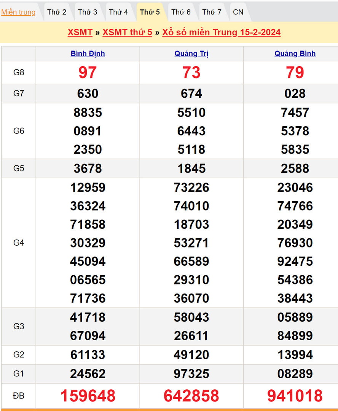Viewport: 338px width, 411px height.
Task: Open the Thứ 7 tab
Action: [212, 12]
